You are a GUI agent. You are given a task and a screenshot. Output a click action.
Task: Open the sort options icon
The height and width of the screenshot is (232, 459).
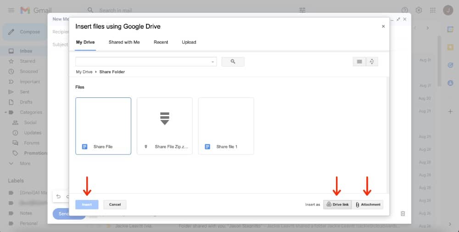[372, 62]
